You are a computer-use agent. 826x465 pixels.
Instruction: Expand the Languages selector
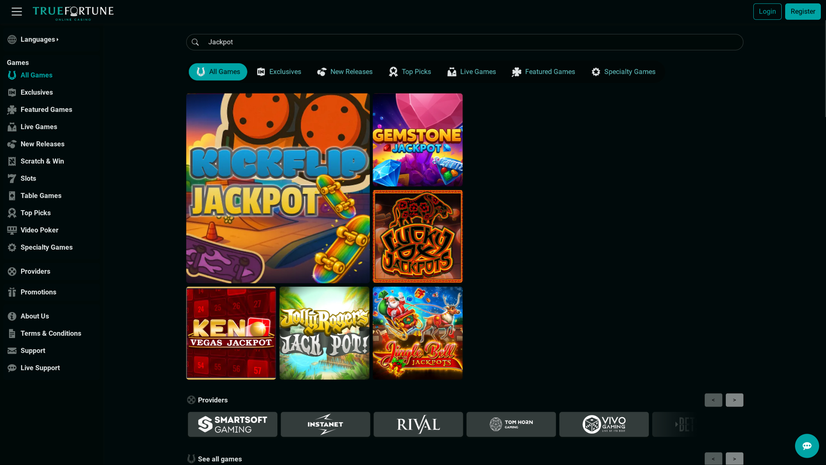39,39
